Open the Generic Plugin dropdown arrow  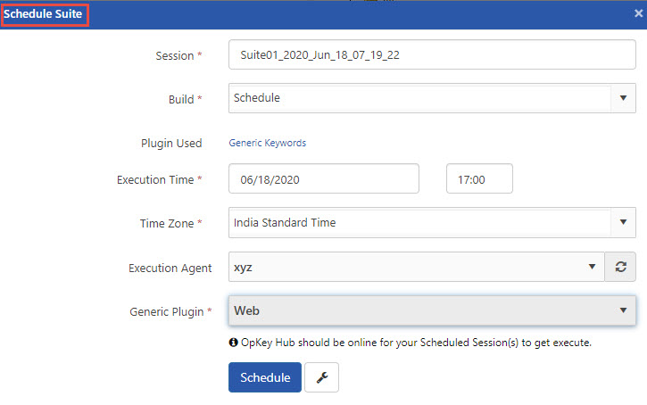pos(623,310)
